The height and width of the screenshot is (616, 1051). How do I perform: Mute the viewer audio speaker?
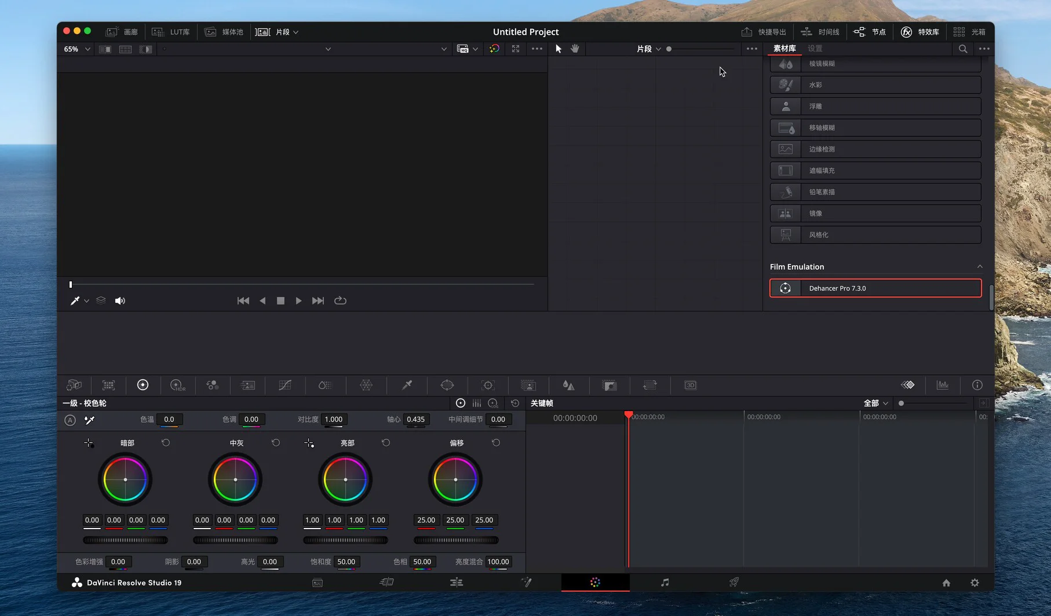120,301
